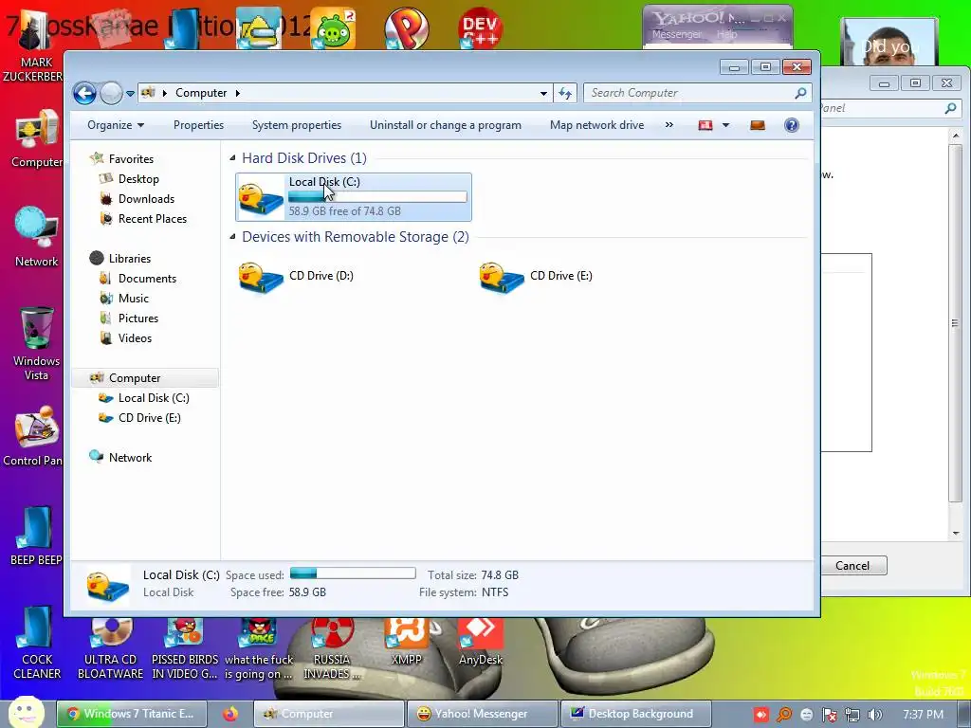The image size is (971, 728).
Task: Open the BEEP BEEP desktop shortcut
Action: point(36,537)
